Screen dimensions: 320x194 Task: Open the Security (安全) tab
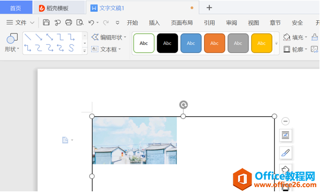(298, 22)
